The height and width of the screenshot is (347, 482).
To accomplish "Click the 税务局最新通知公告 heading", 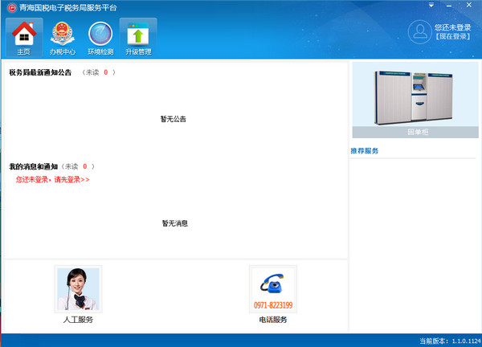I will (x=40, y=72).
